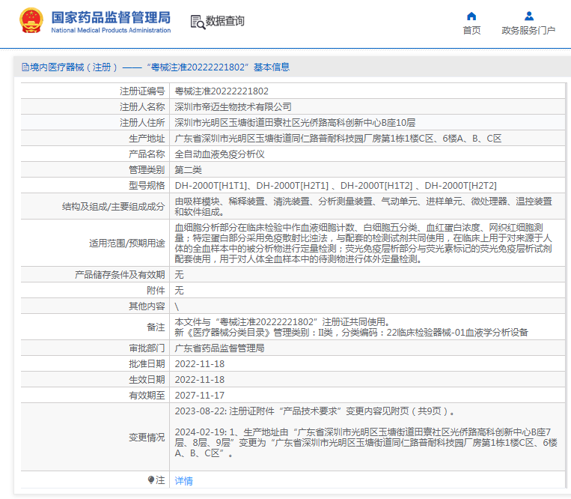This screenshot has height=499, width=571.
Task: Click the 结构及组成/主要组成成分 label
Action: 113,206
